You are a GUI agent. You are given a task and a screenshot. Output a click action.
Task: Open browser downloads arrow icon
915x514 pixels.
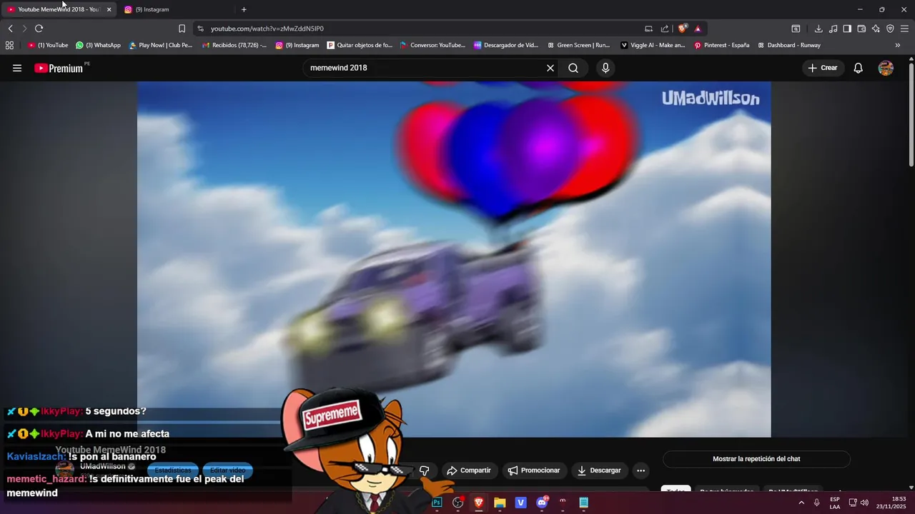(818, 29)
